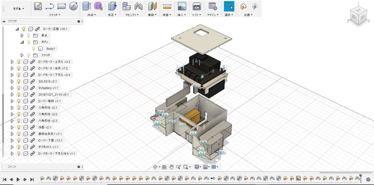Select the Circle sketch tool

73,6
